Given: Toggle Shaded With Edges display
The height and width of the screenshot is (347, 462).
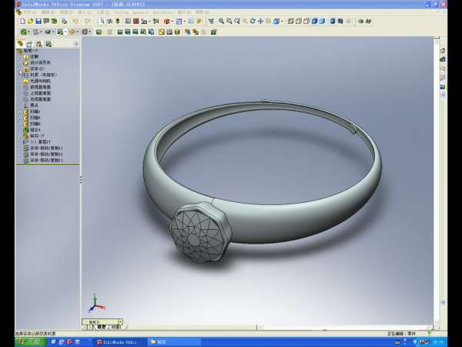Looking at the screenshot, I should click(x=314, y=22).
